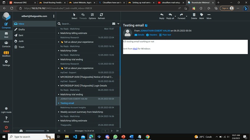Open the About help icon
Image resolution: width=250 pixels, height=140 pixels.
6,119
